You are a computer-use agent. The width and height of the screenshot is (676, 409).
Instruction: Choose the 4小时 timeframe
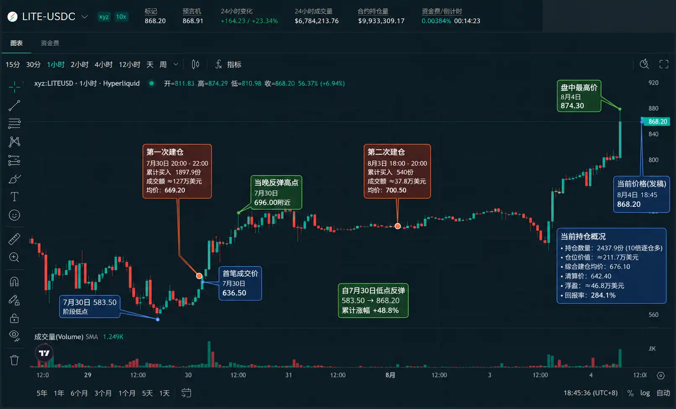click(104, 64)
